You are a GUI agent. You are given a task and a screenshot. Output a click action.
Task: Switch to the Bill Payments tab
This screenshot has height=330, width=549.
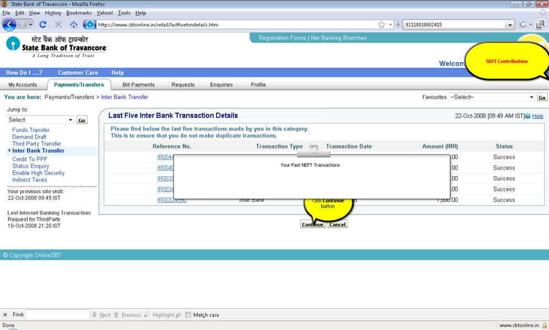tap(138, 85)
